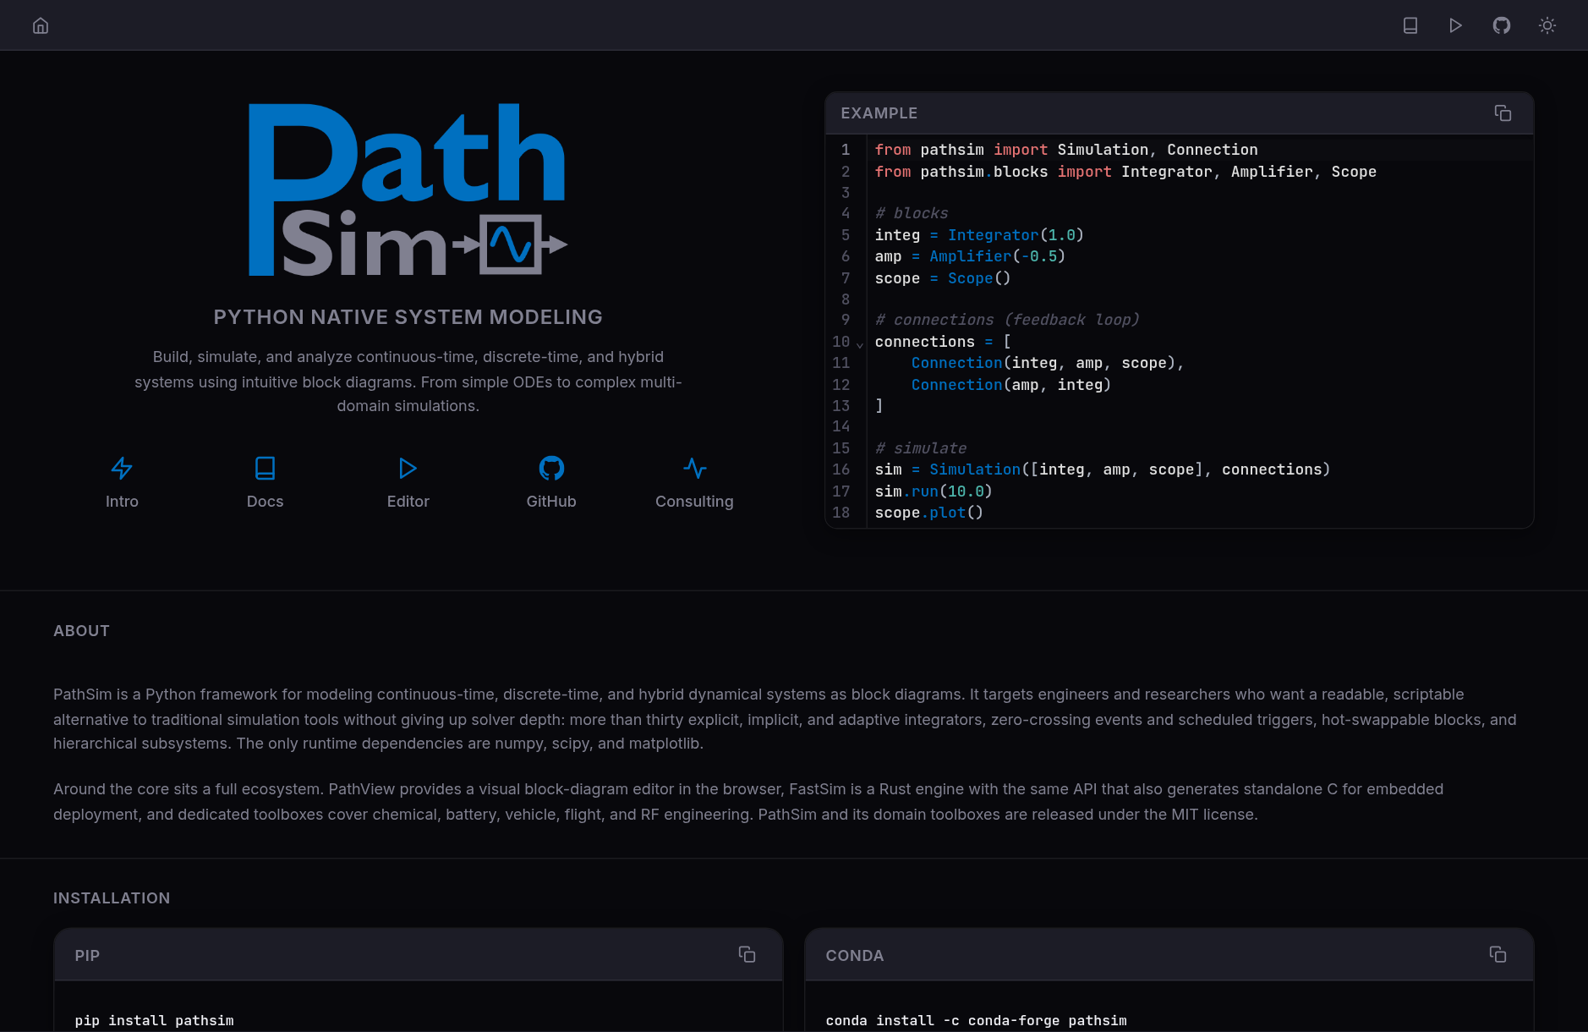Open docs via top bar book icon

[x=1410, y=25]
